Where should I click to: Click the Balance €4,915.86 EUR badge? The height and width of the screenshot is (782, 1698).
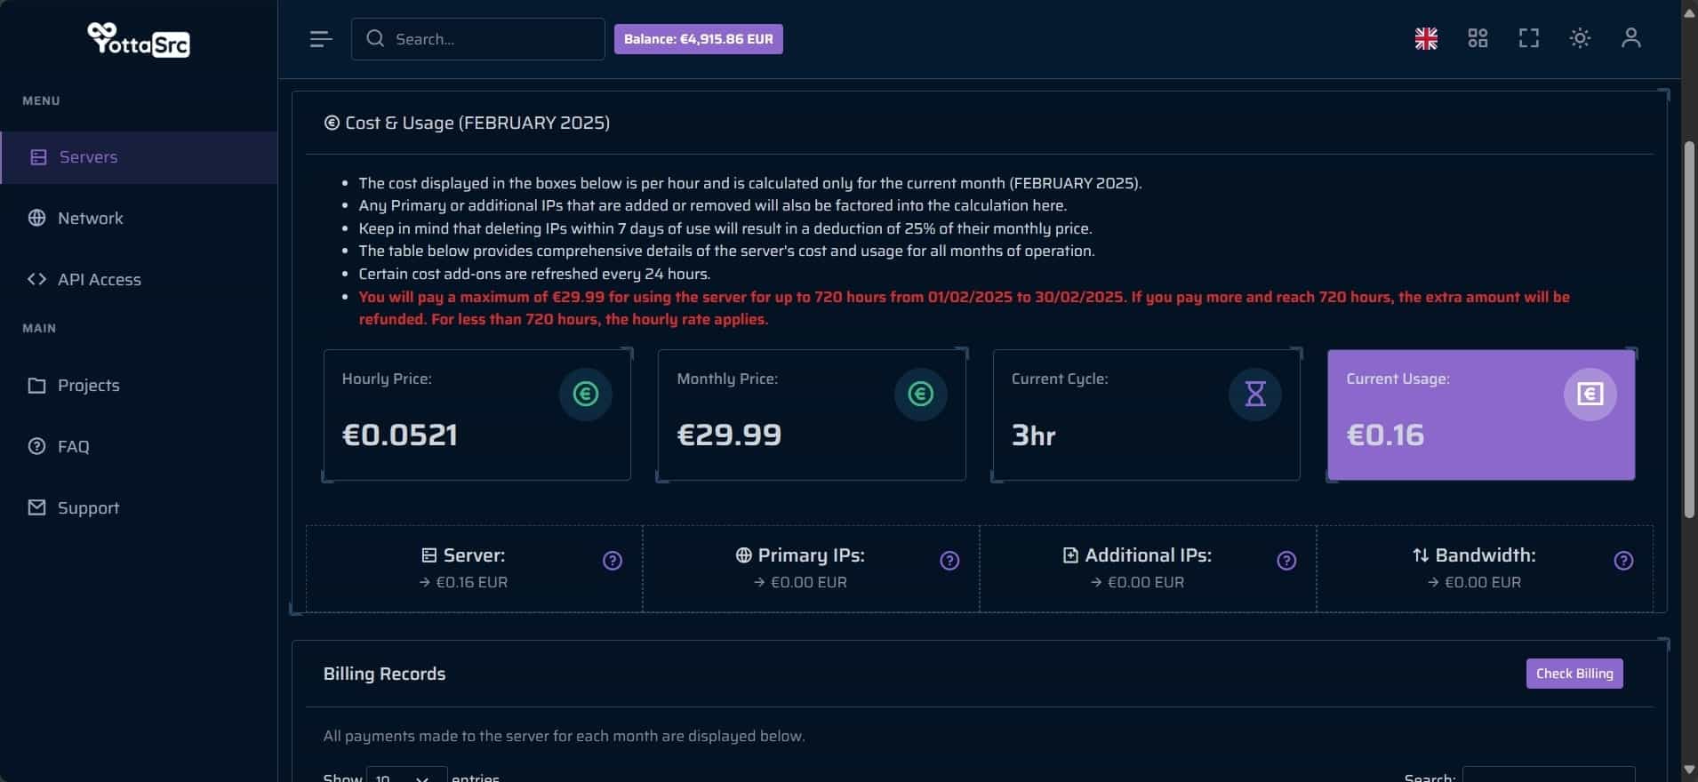(x=699, y=39)
